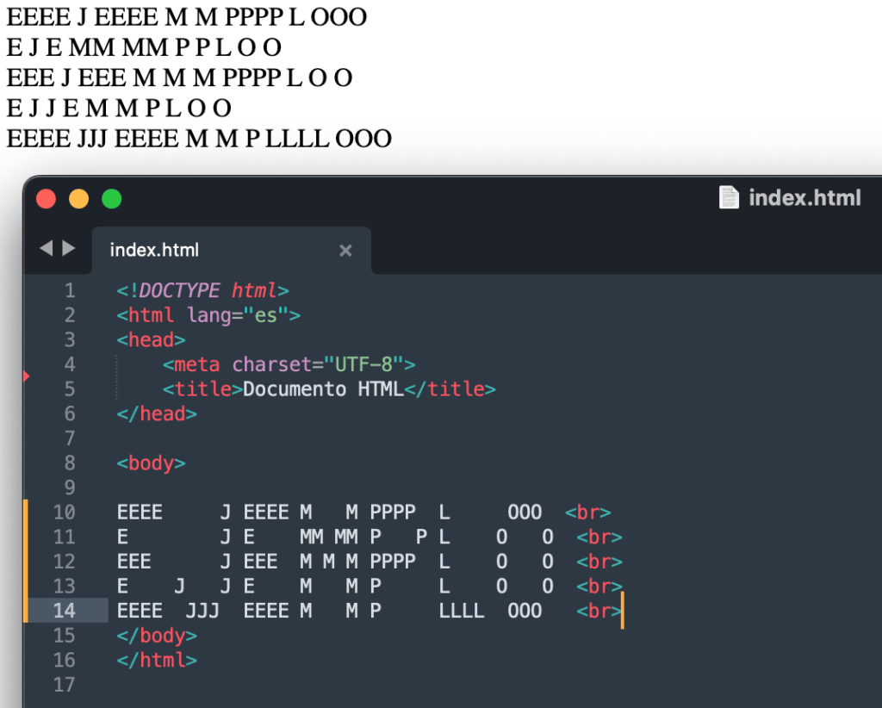Viewport: 882px width, 708px height.
Task: Click the back navigation arrow
Action: tap(45, 248)
